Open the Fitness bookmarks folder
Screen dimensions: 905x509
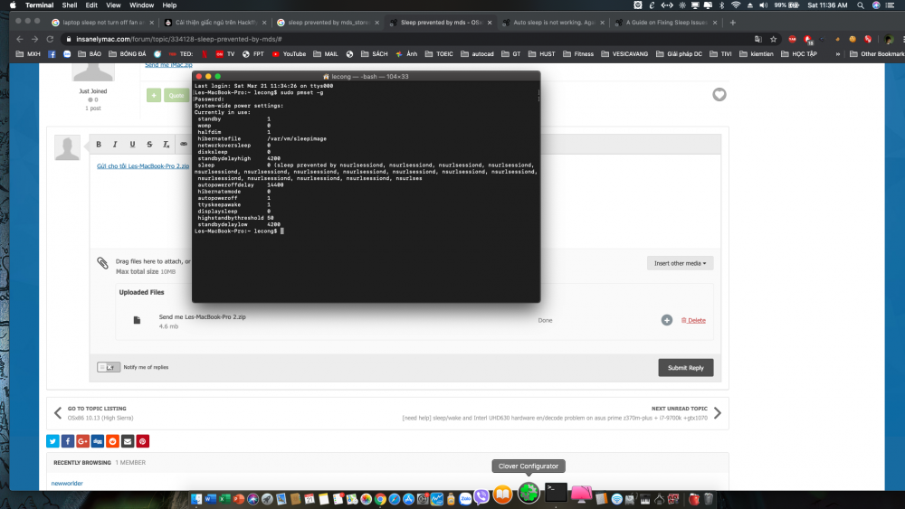(578, 54)
